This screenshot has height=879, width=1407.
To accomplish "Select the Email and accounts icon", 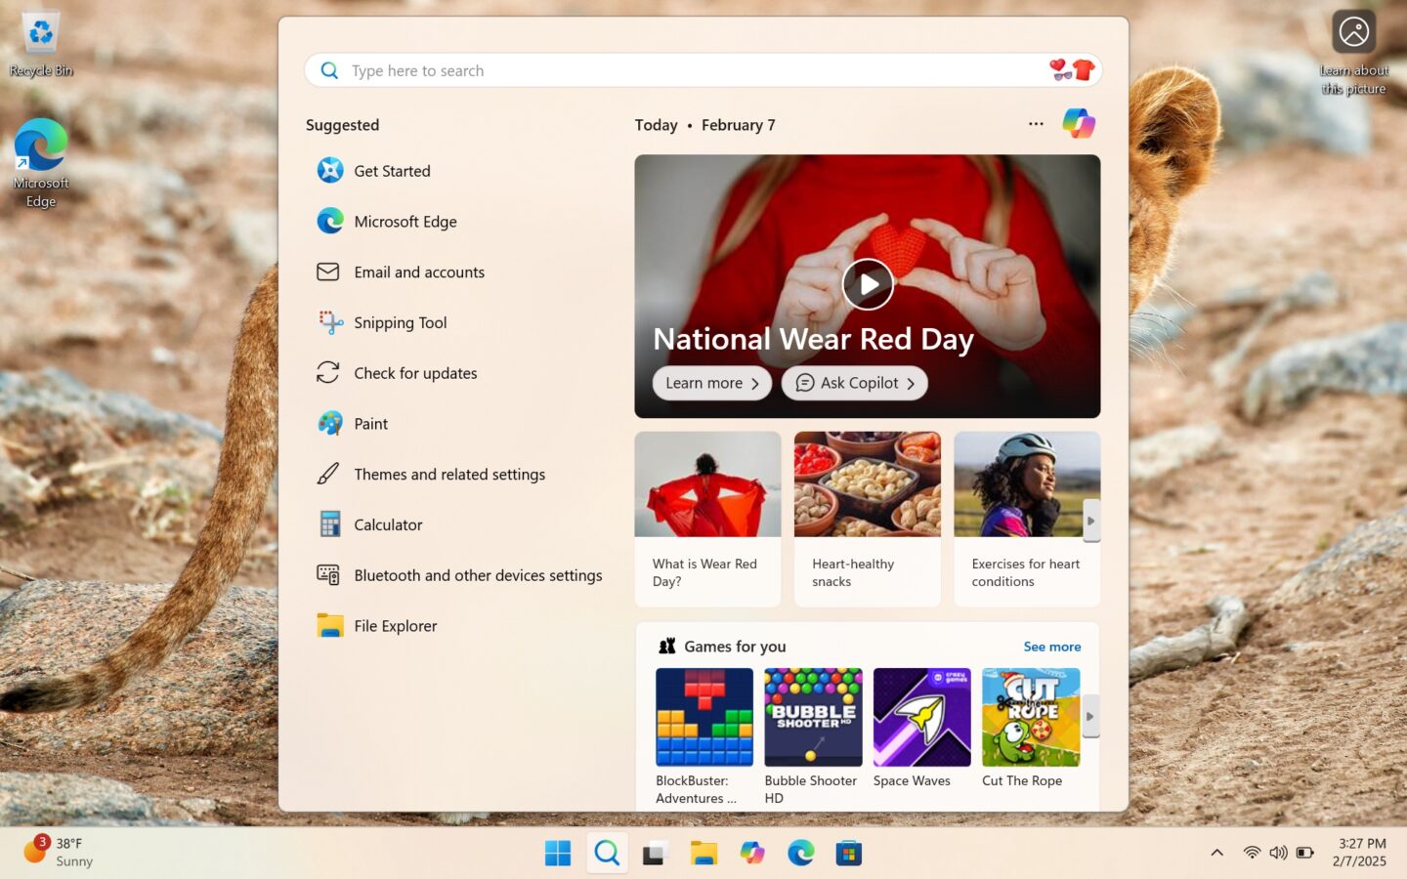I will pyautogui.click(x=329, y=272).
